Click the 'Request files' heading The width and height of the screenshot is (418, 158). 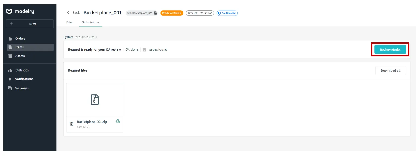[x=78, y=70]
